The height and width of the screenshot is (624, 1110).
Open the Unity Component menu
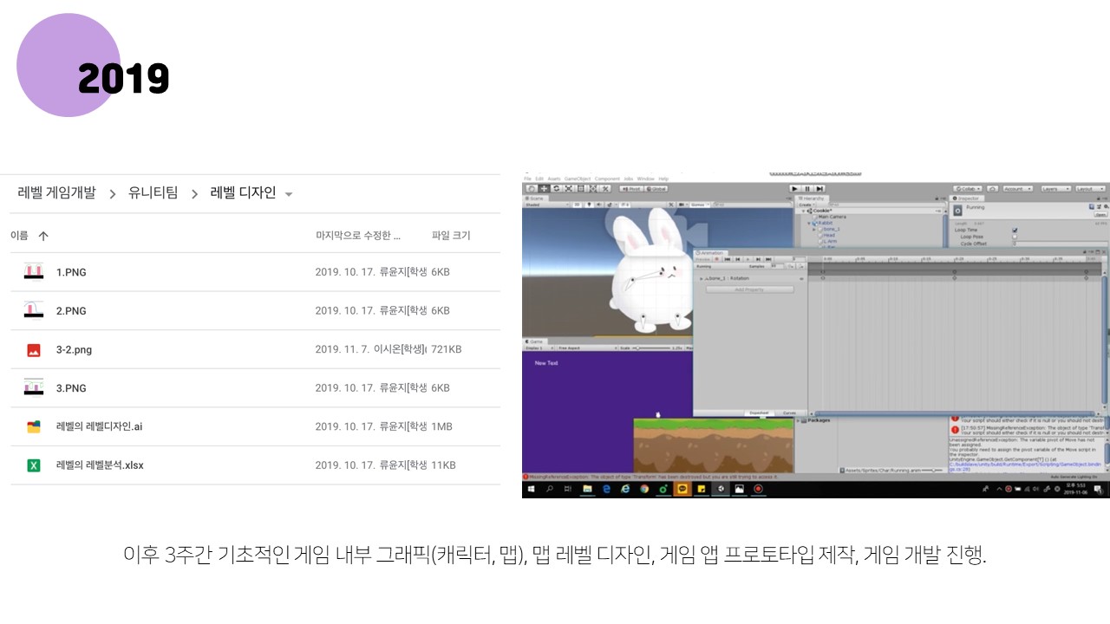(607, 179)
